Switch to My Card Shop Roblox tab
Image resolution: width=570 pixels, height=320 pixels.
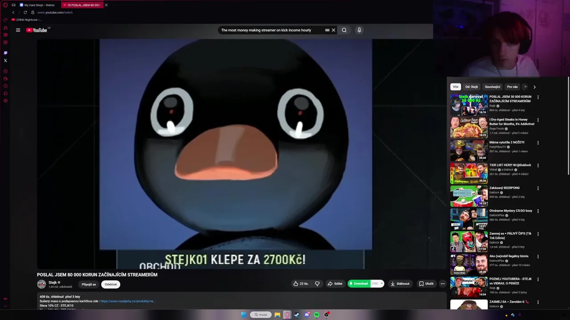click(37, 5)
